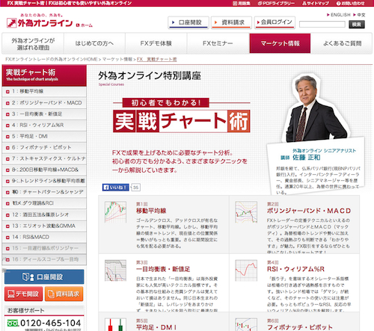Open sidebar item 6：フィボナッチ・ピボット
Viewport: 374px width, 331px height.
click(x=44, y=147)
